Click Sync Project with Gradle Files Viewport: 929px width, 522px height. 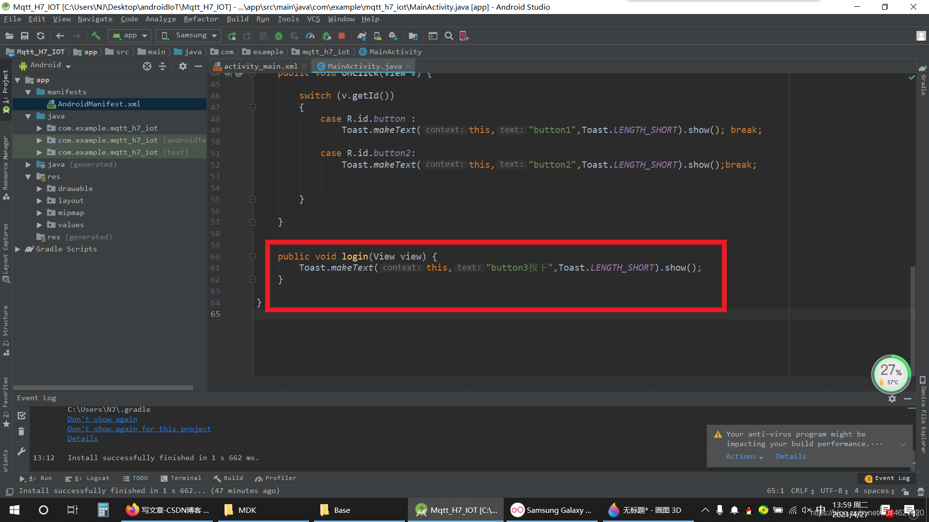point(362,35)
